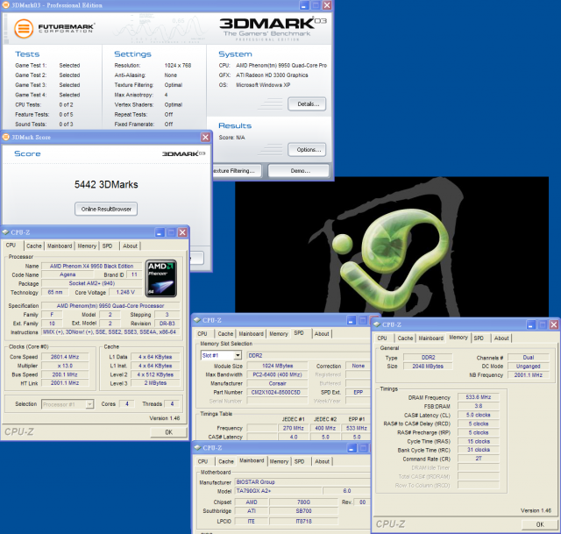The width and height of the screenshot is (561, 534).
Task: Switch to CPU tab in the CPU-Z Memory window
Action: pos(382,338)
